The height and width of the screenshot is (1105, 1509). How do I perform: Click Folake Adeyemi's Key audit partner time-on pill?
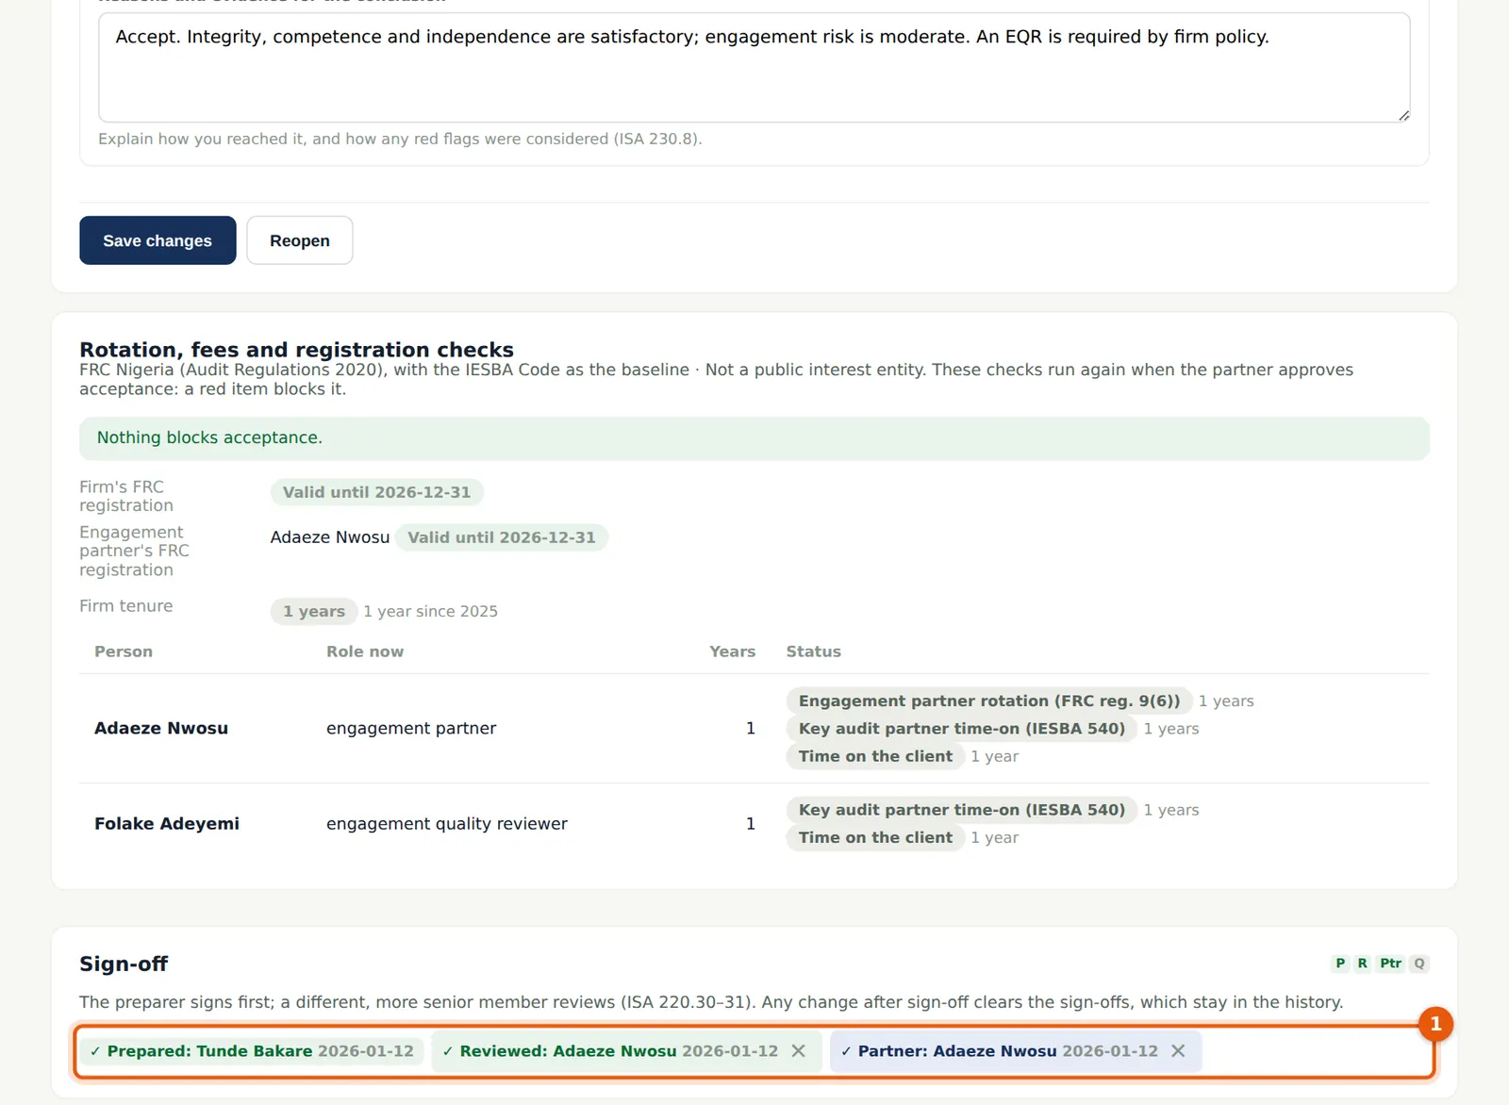[962, 810]
